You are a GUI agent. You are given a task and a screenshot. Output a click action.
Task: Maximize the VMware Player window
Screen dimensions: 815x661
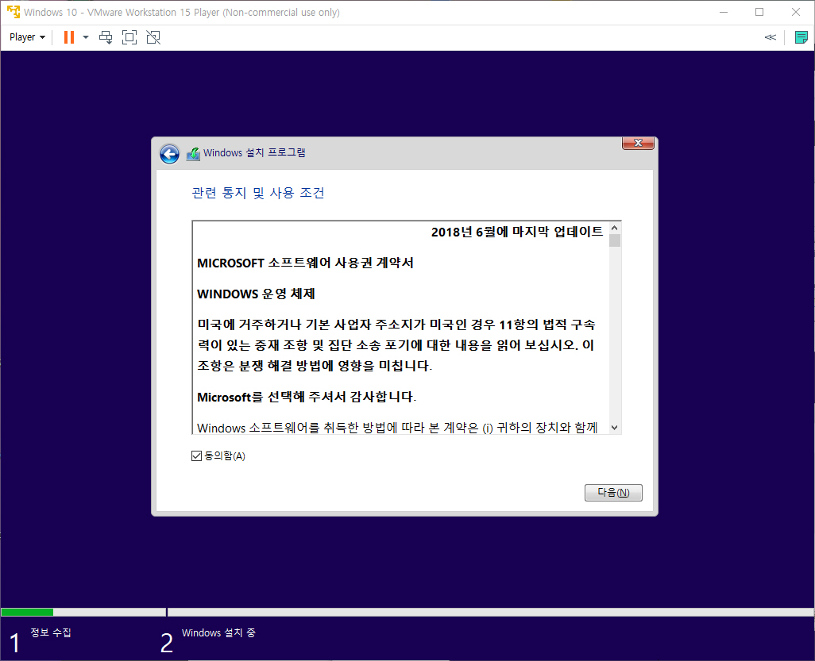click(x=759, y=12)
